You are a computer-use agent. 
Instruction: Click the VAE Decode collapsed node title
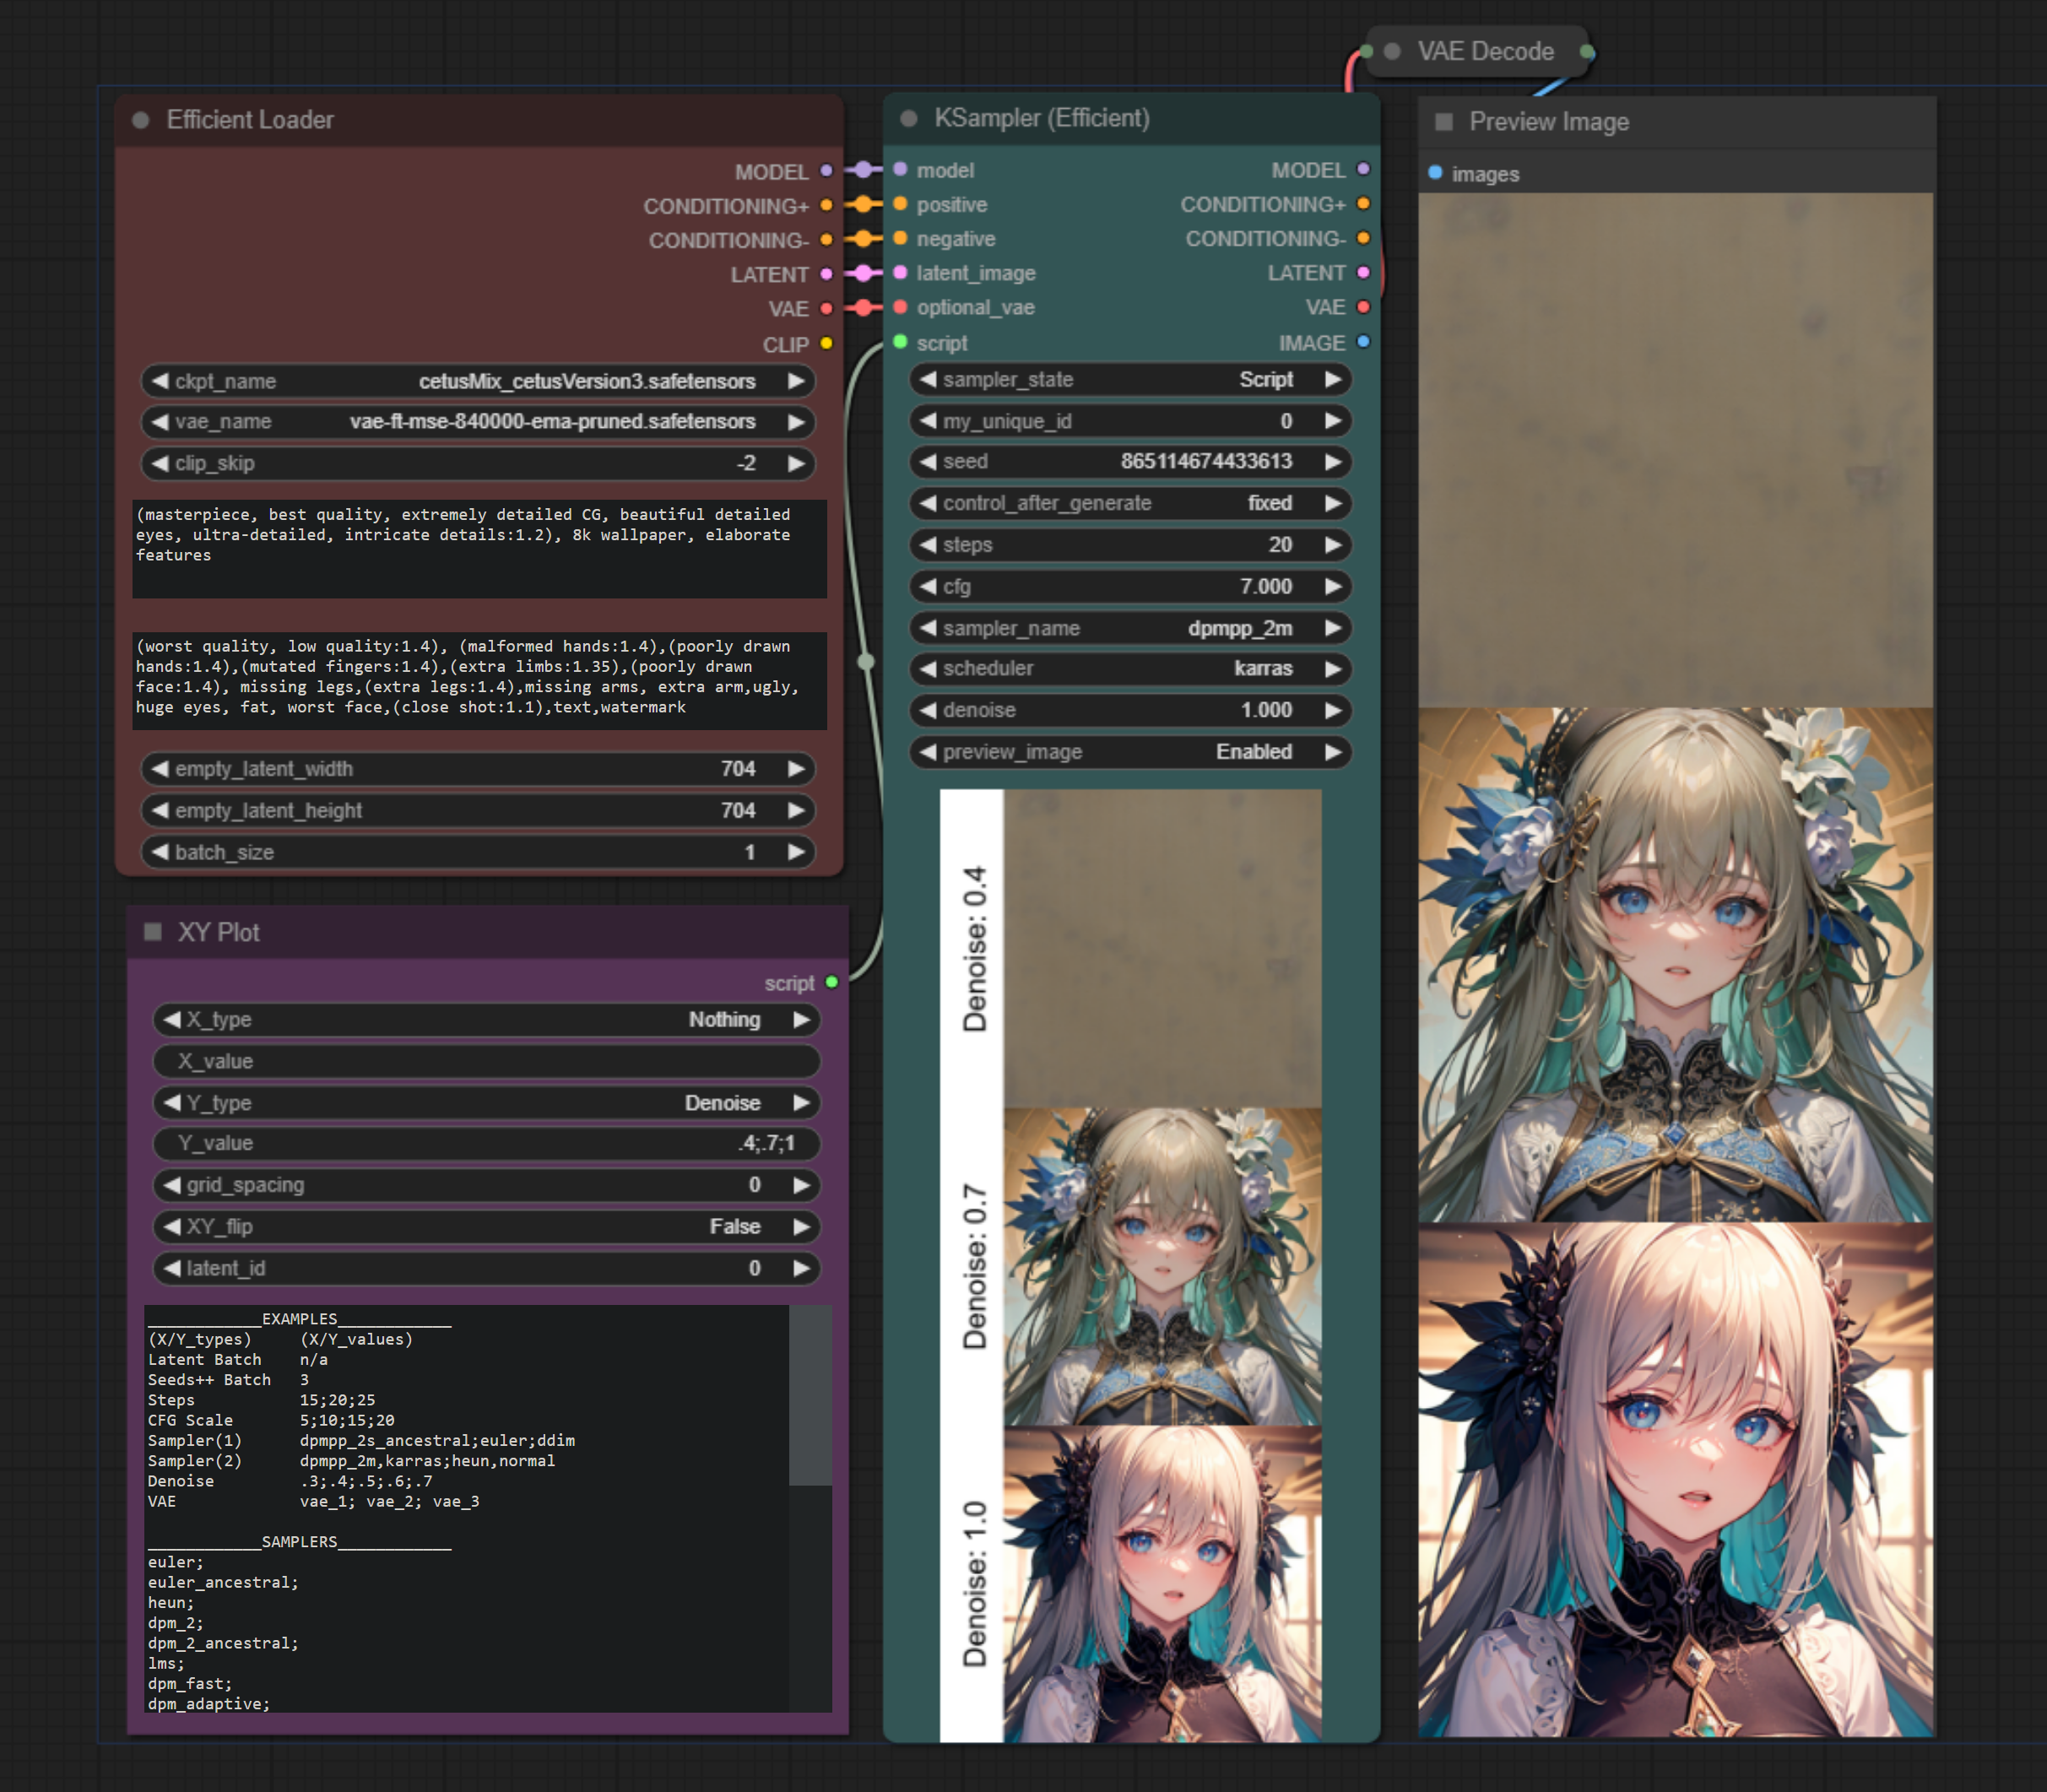1485,52
